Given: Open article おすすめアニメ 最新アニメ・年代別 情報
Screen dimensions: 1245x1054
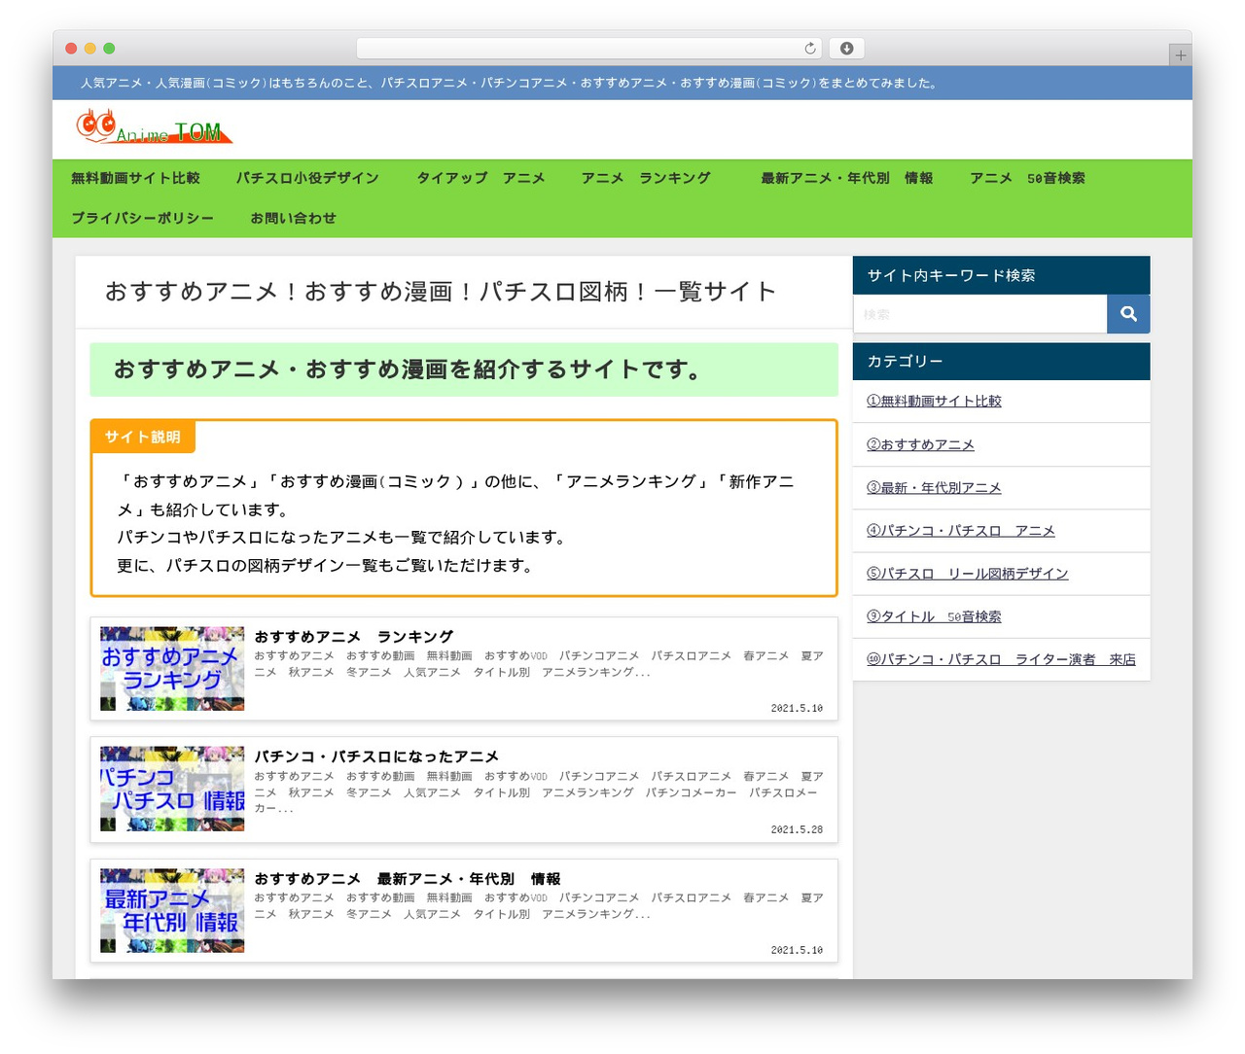Looking at the screenshot, I should [x=408, y=878].
